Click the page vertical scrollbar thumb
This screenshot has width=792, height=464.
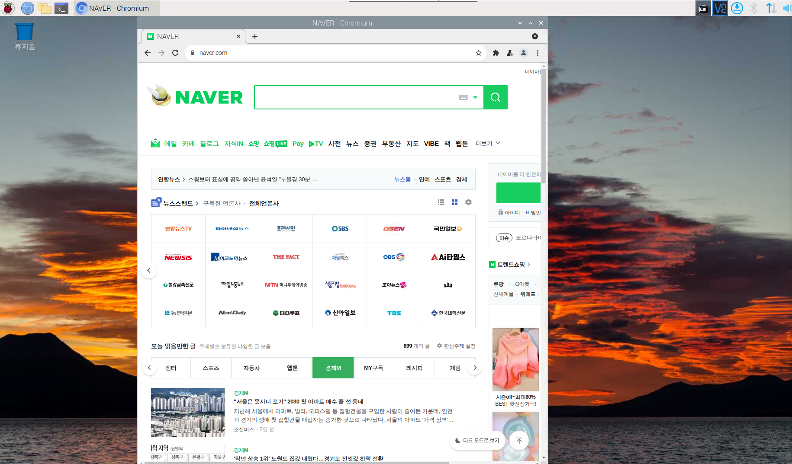point(544,125)
